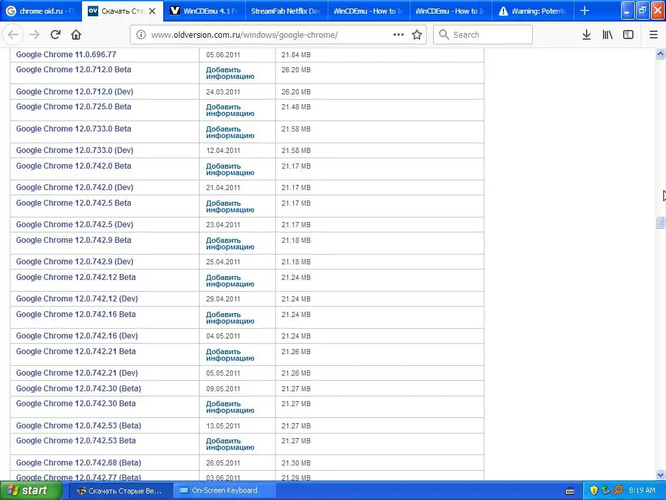666x500 pixels.
Task: Click the vertical scrollbar thumb
Action: click(x=661, y=223)
